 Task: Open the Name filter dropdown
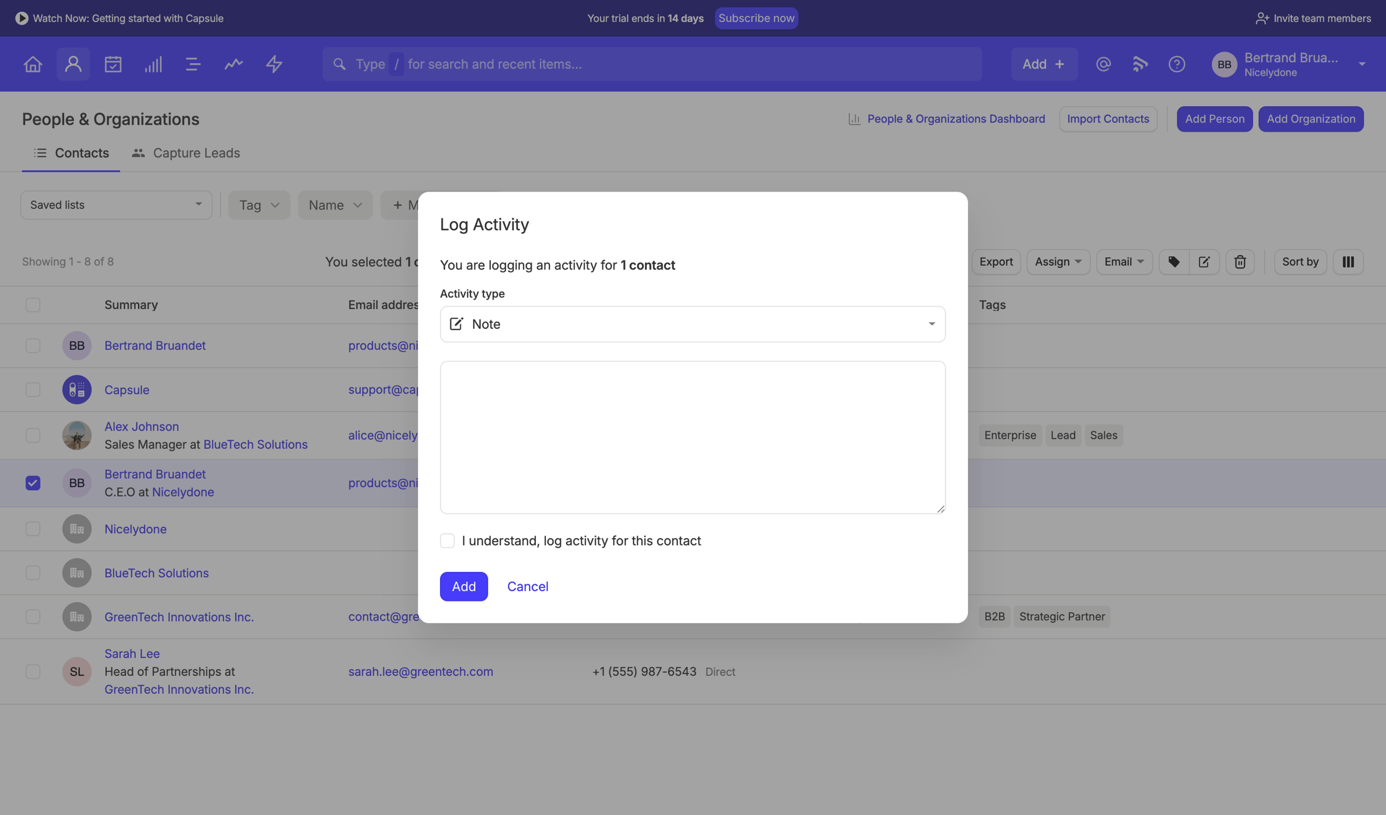tap(336, 205)
